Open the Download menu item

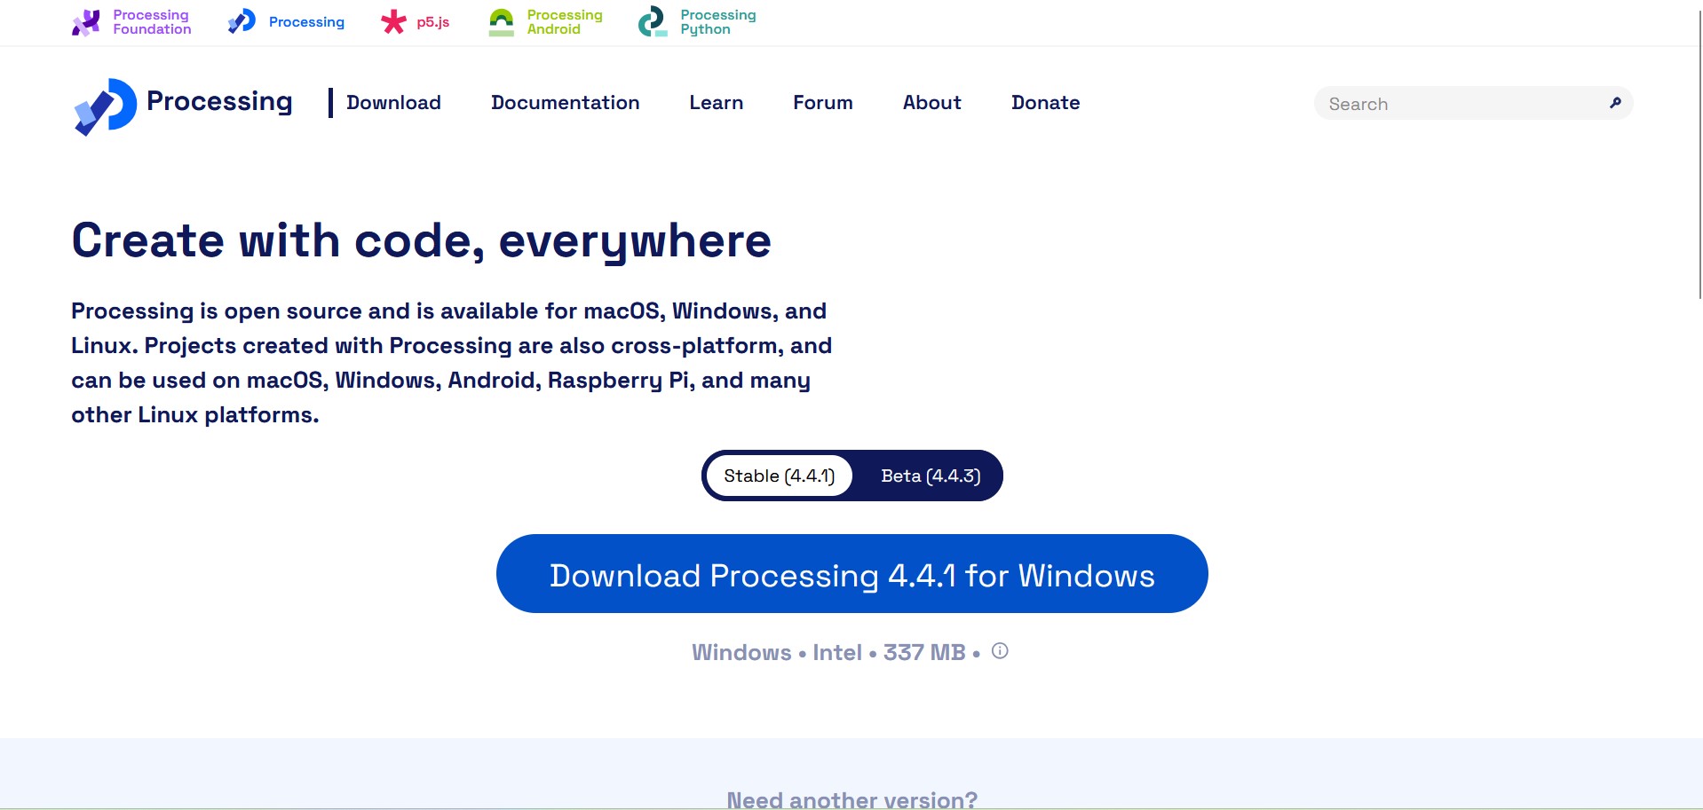[x=393, y=103]
